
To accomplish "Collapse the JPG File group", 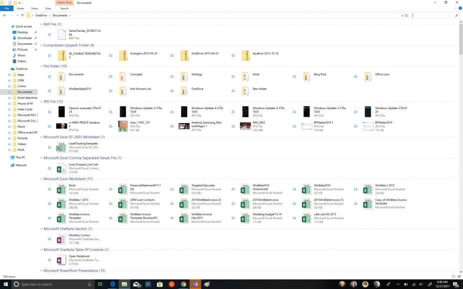I will tap(41, 102).
